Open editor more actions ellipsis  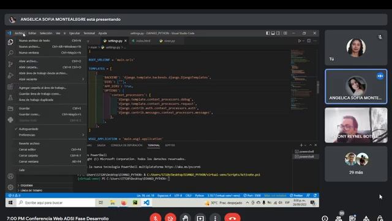coord(315,41)
